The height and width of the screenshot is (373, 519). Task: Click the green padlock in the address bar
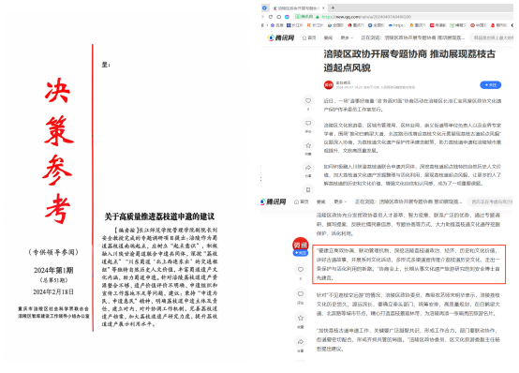(x=318, y=17)
